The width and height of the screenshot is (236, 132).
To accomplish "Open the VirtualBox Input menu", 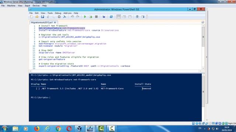I will point(27,6).
